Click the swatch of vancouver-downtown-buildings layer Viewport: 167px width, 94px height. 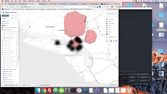2,28
